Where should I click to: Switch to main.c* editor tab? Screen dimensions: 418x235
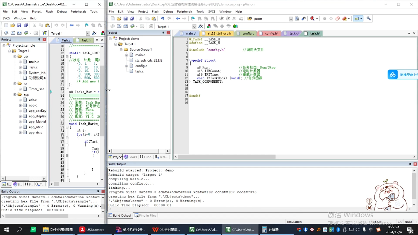[x=188, y=33]
